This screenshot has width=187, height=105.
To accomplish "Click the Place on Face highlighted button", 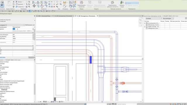I will pos(132,3).
